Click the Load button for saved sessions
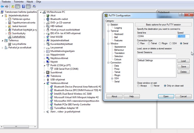The image size is (194, 133). coord(183,61)
